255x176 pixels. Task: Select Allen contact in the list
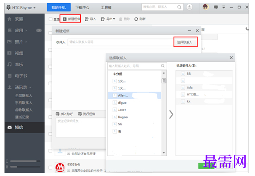[x=134, y=95]
